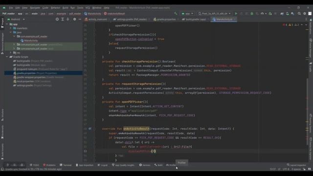Open the Logcat tool window
Screen dimensions: 313x176
[103, 165]
